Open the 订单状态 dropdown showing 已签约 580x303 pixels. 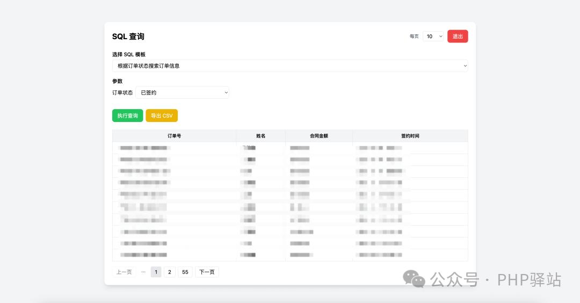183,92
